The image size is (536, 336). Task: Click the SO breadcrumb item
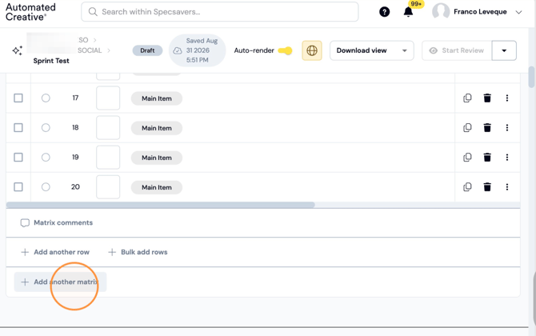click(x=83, y=40)
